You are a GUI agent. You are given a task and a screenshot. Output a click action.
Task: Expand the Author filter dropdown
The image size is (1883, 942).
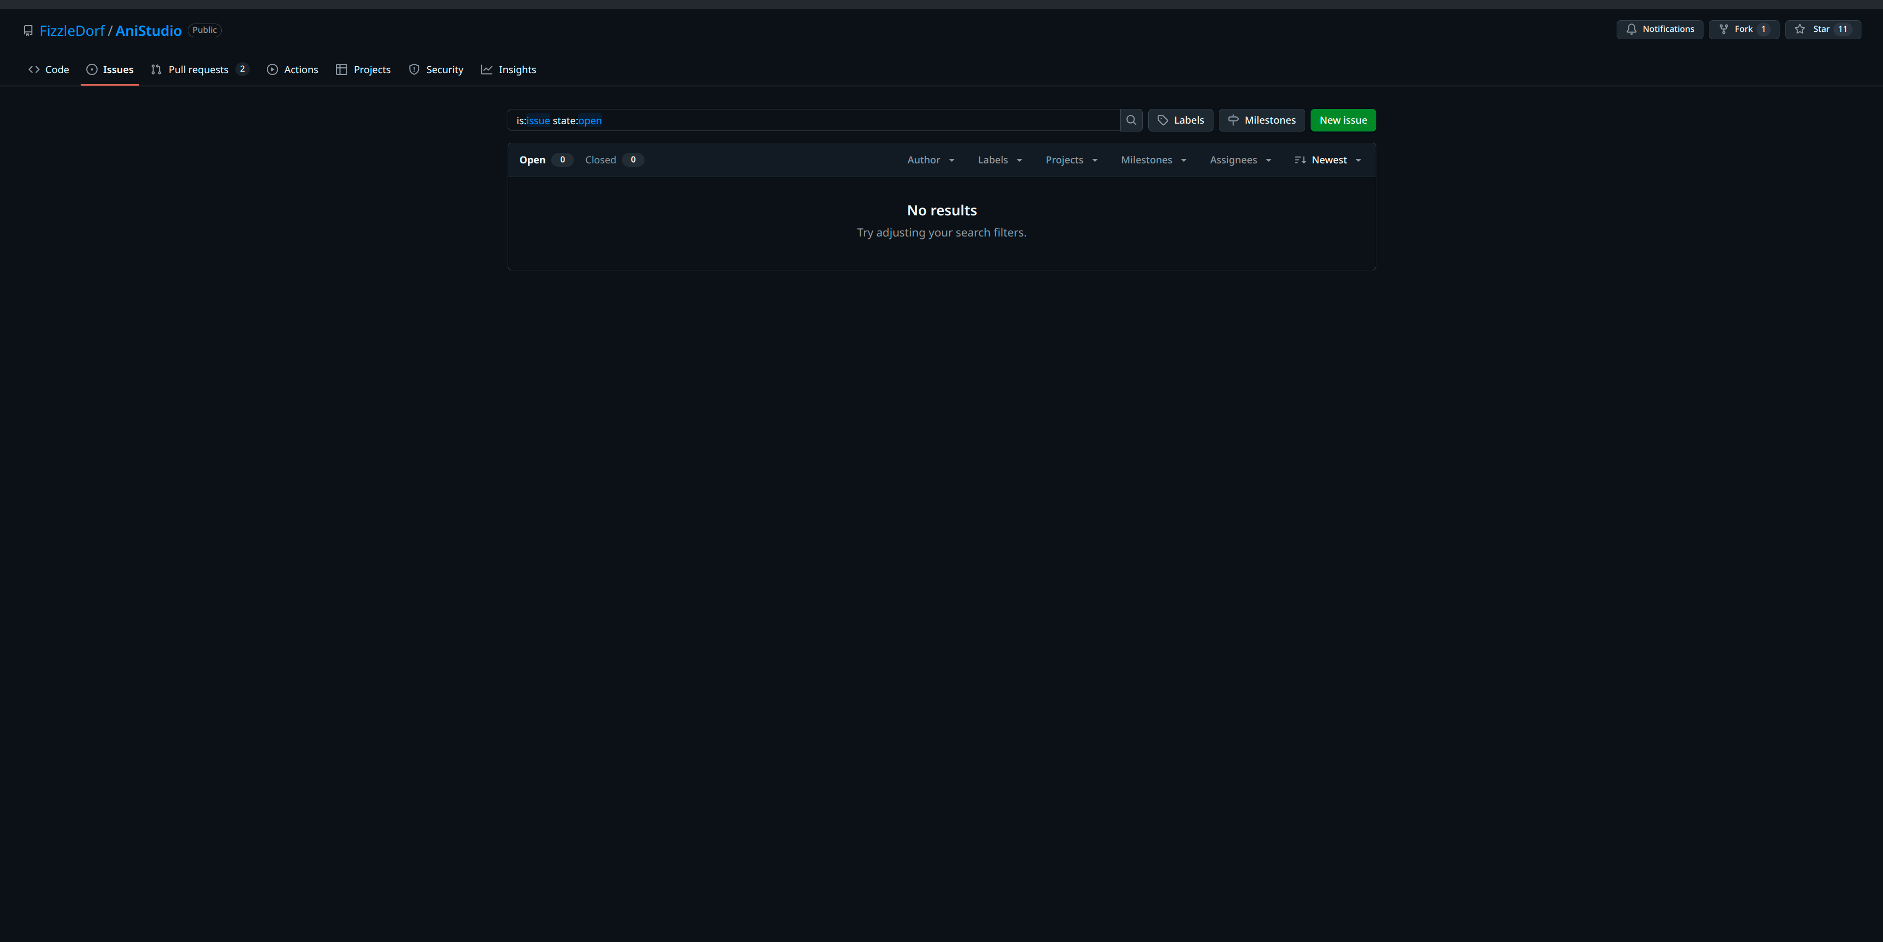coord(930,160)
